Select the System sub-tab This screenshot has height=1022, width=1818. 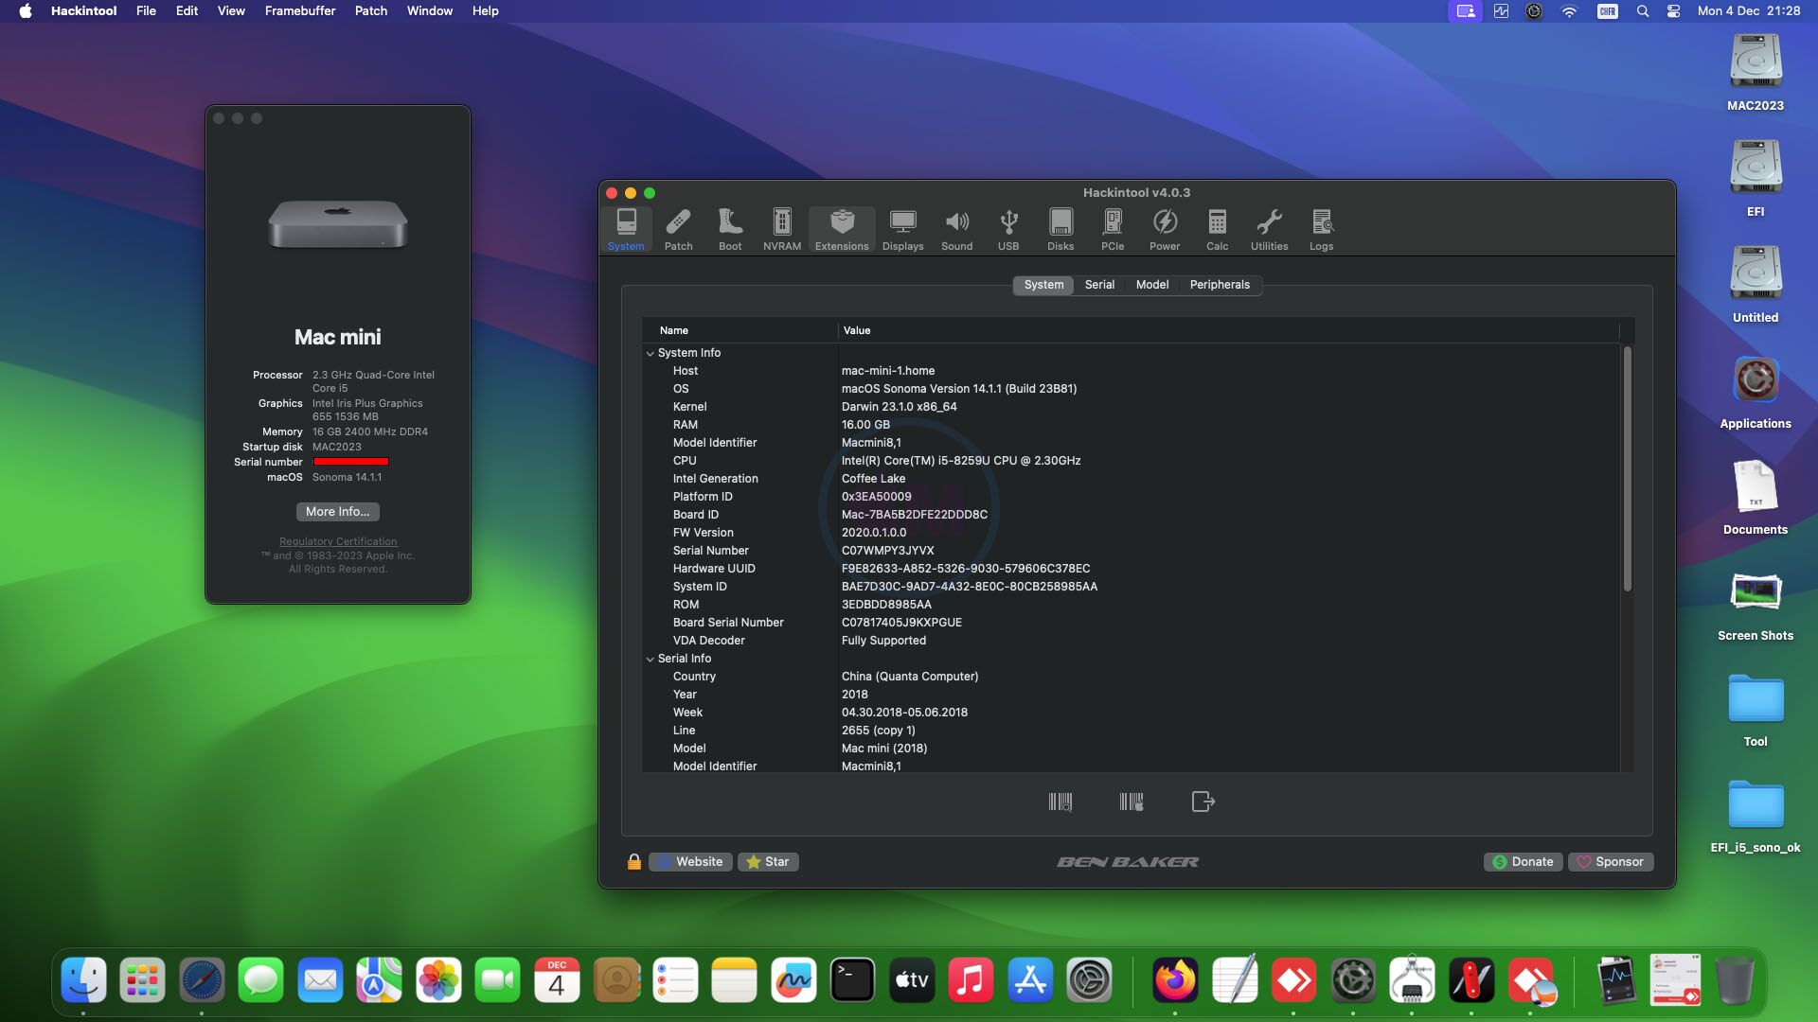tap(1043, 285)
